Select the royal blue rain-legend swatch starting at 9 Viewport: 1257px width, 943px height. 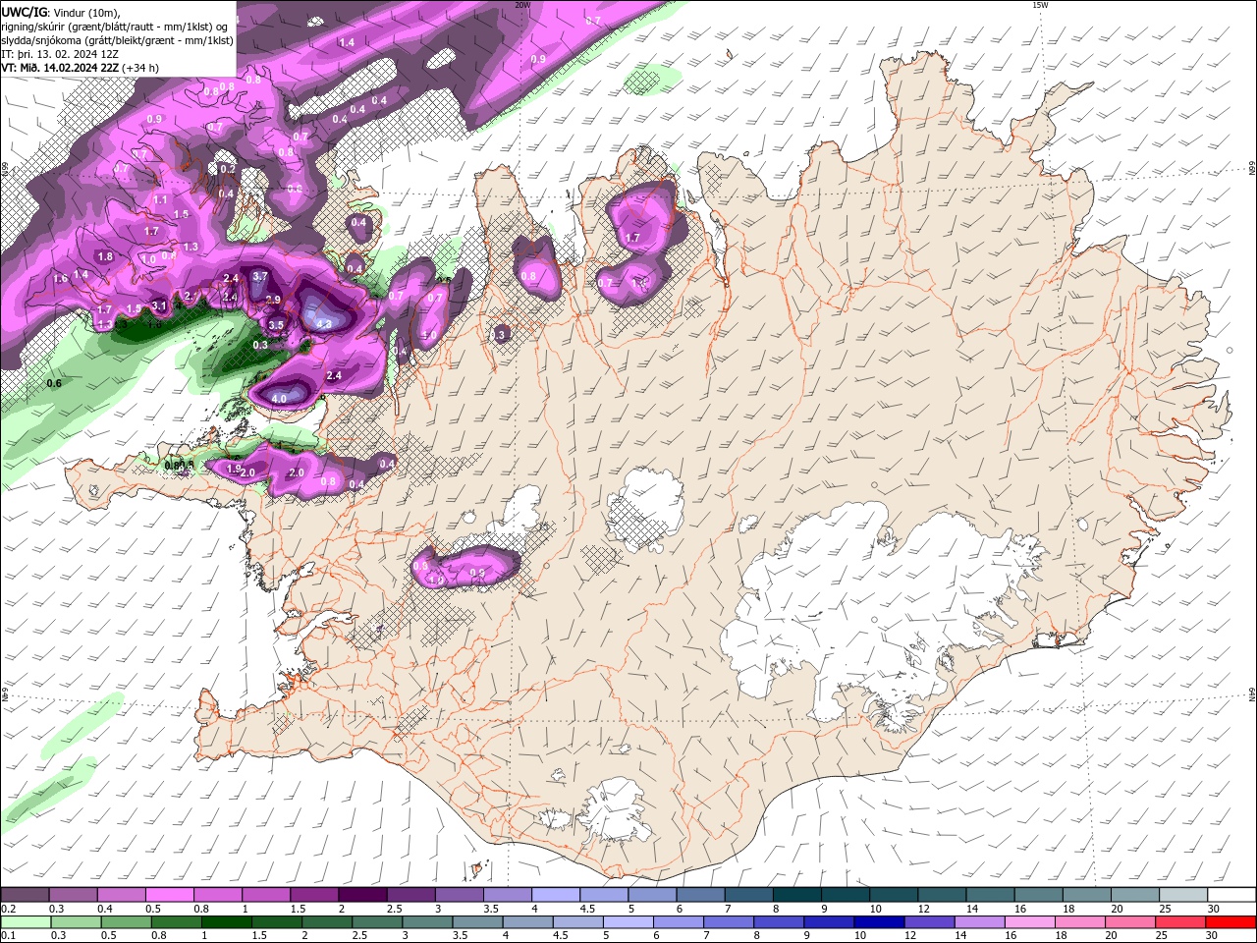[829, 922]
